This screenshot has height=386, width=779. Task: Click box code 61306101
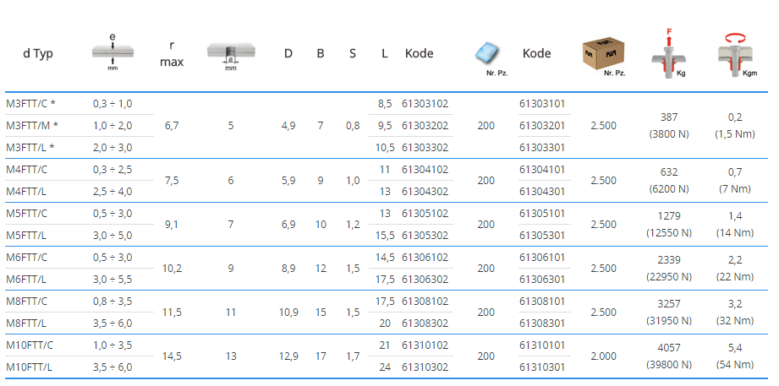(x=542, y=258)
